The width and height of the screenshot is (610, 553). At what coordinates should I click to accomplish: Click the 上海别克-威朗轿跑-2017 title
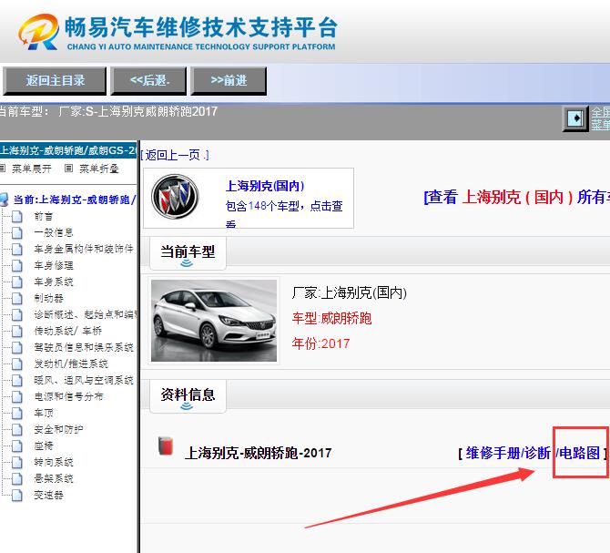(x=258, y=453)
